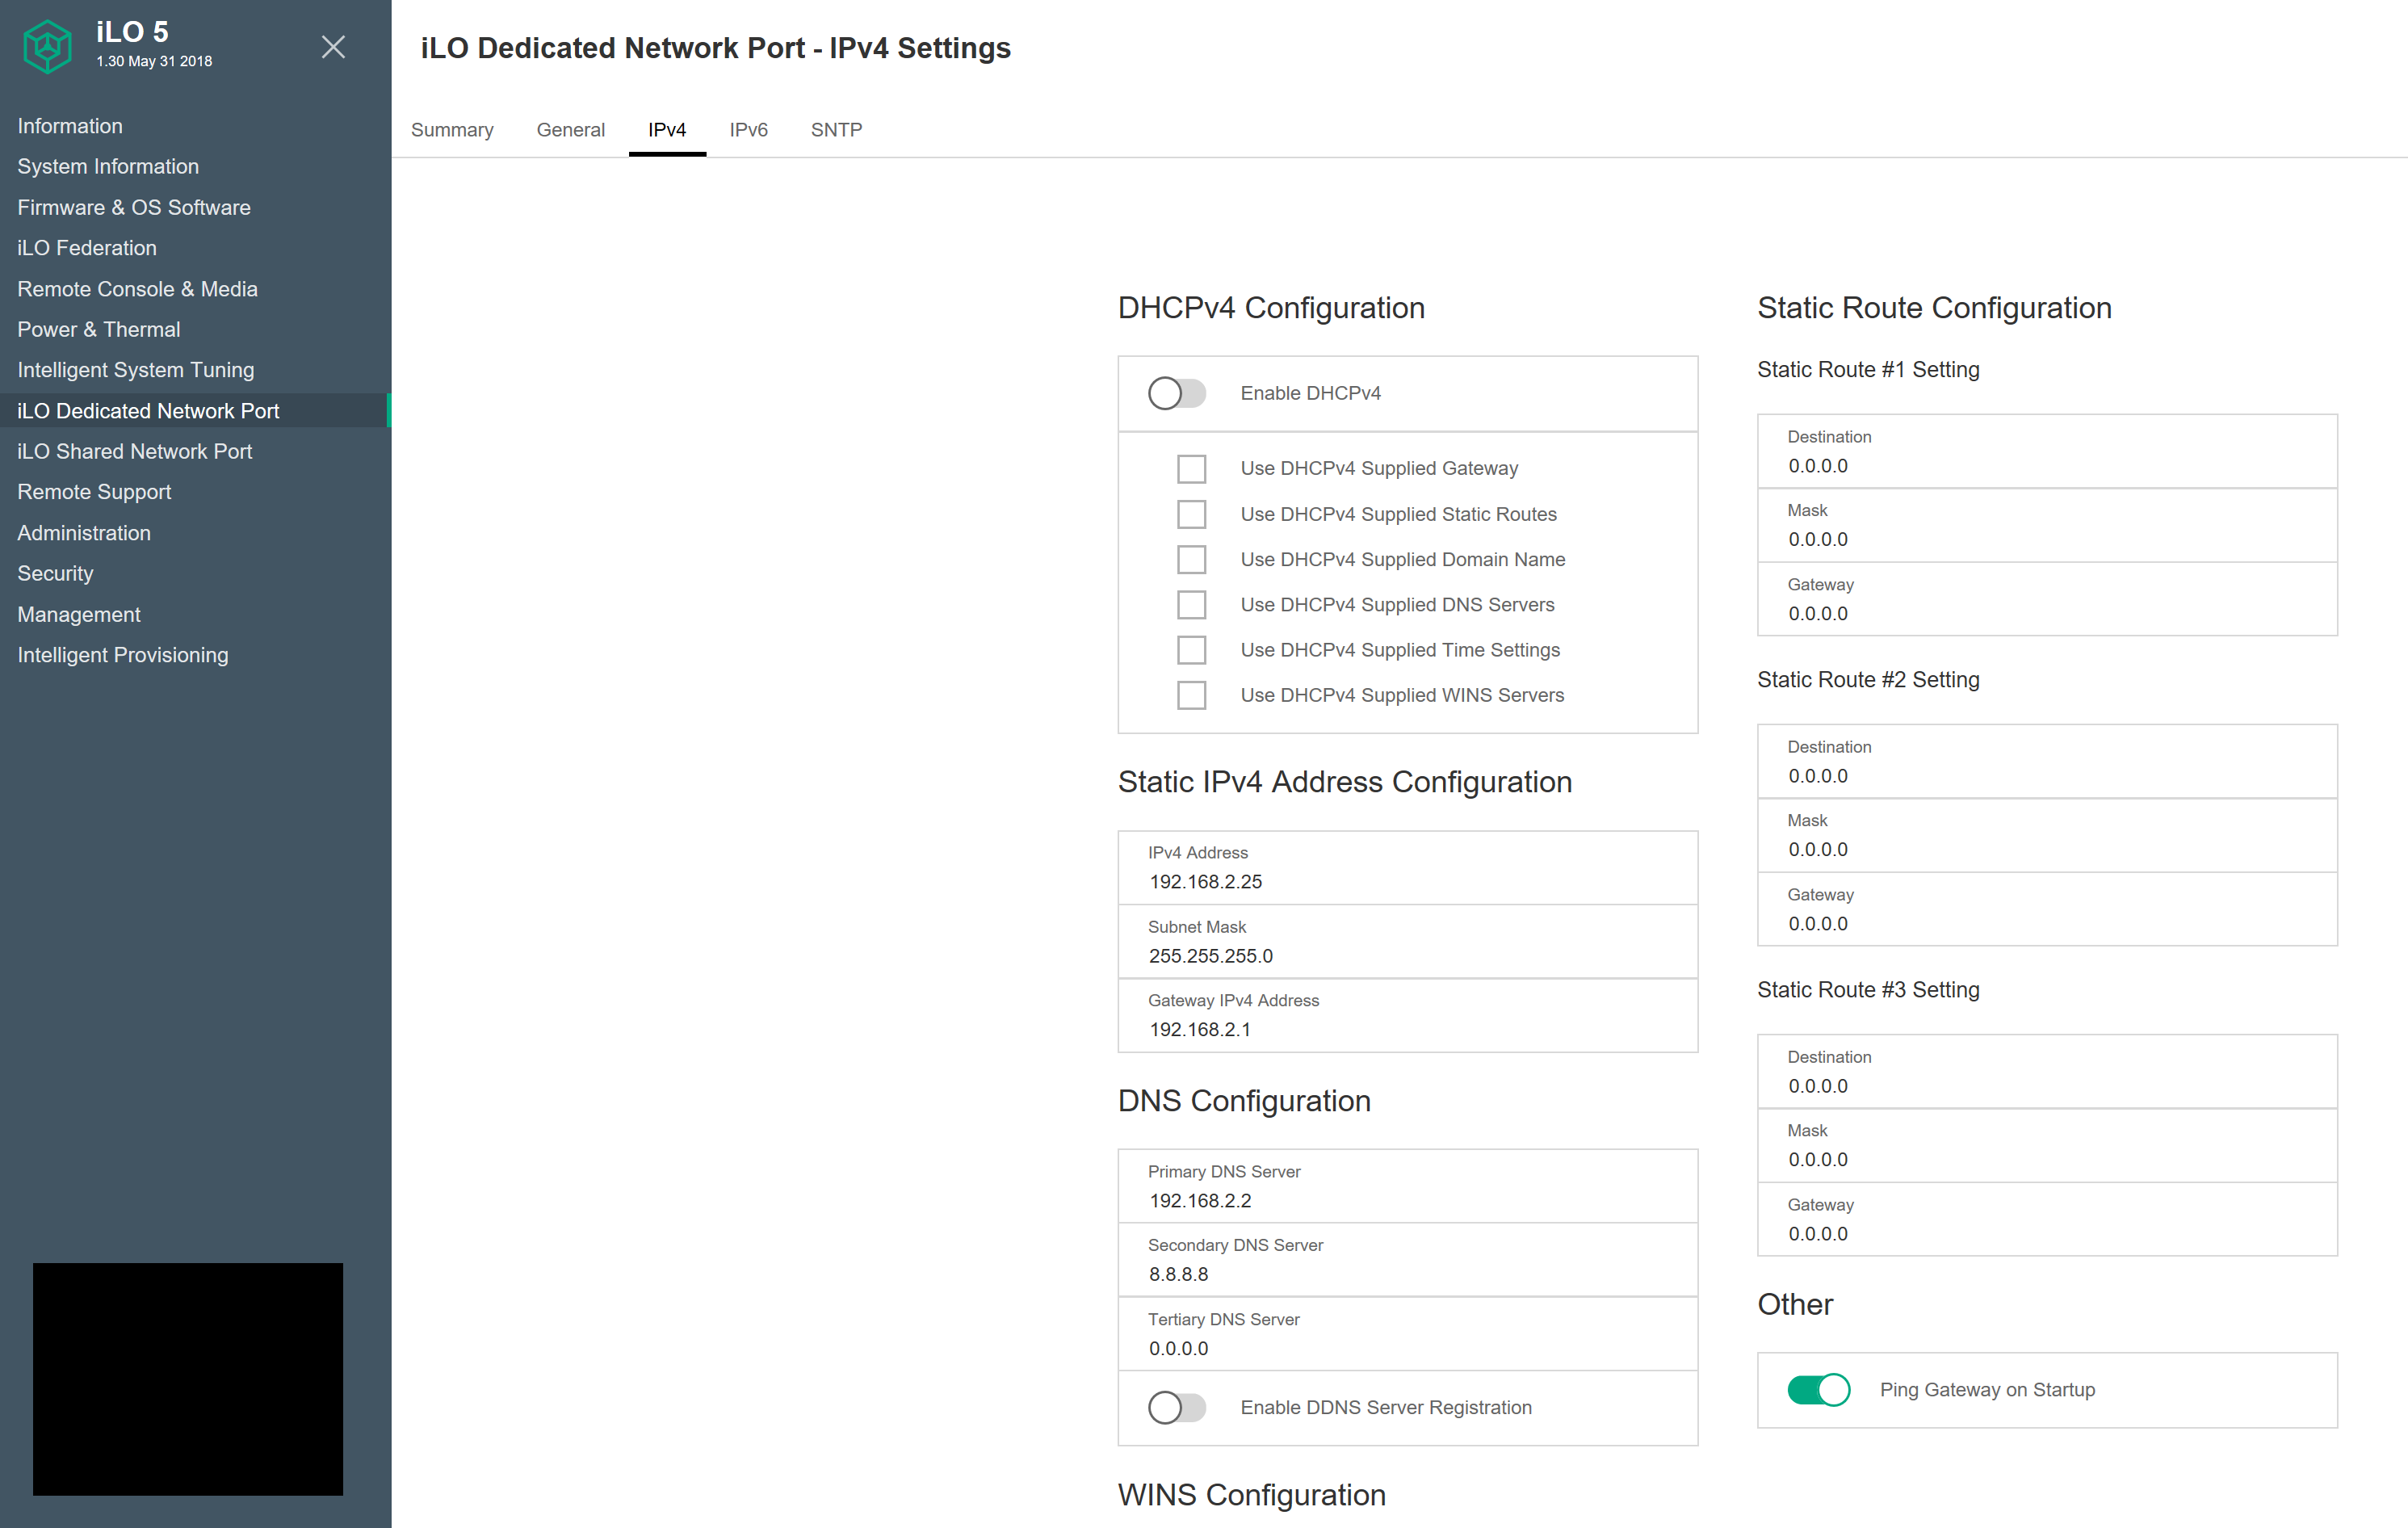Select Remote Console & Media

tap(141, 288)
